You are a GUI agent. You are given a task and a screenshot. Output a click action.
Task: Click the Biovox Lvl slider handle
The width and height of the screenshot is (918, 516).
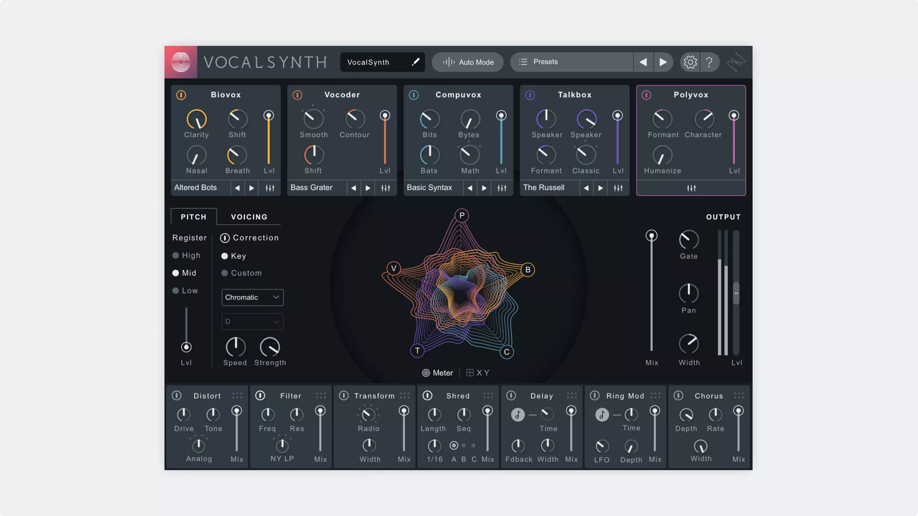[269, 116]
